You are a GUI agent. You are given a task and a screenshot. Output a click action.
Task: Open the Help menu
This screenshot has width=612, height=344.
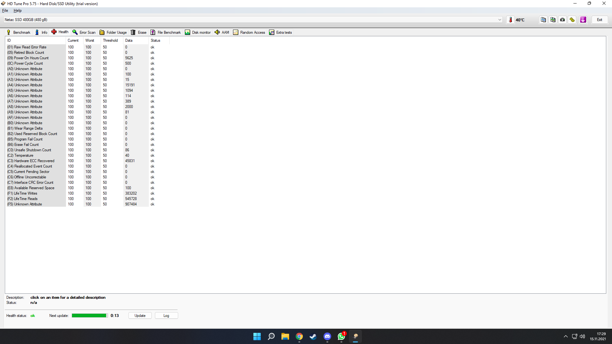[x=18, y=11]
